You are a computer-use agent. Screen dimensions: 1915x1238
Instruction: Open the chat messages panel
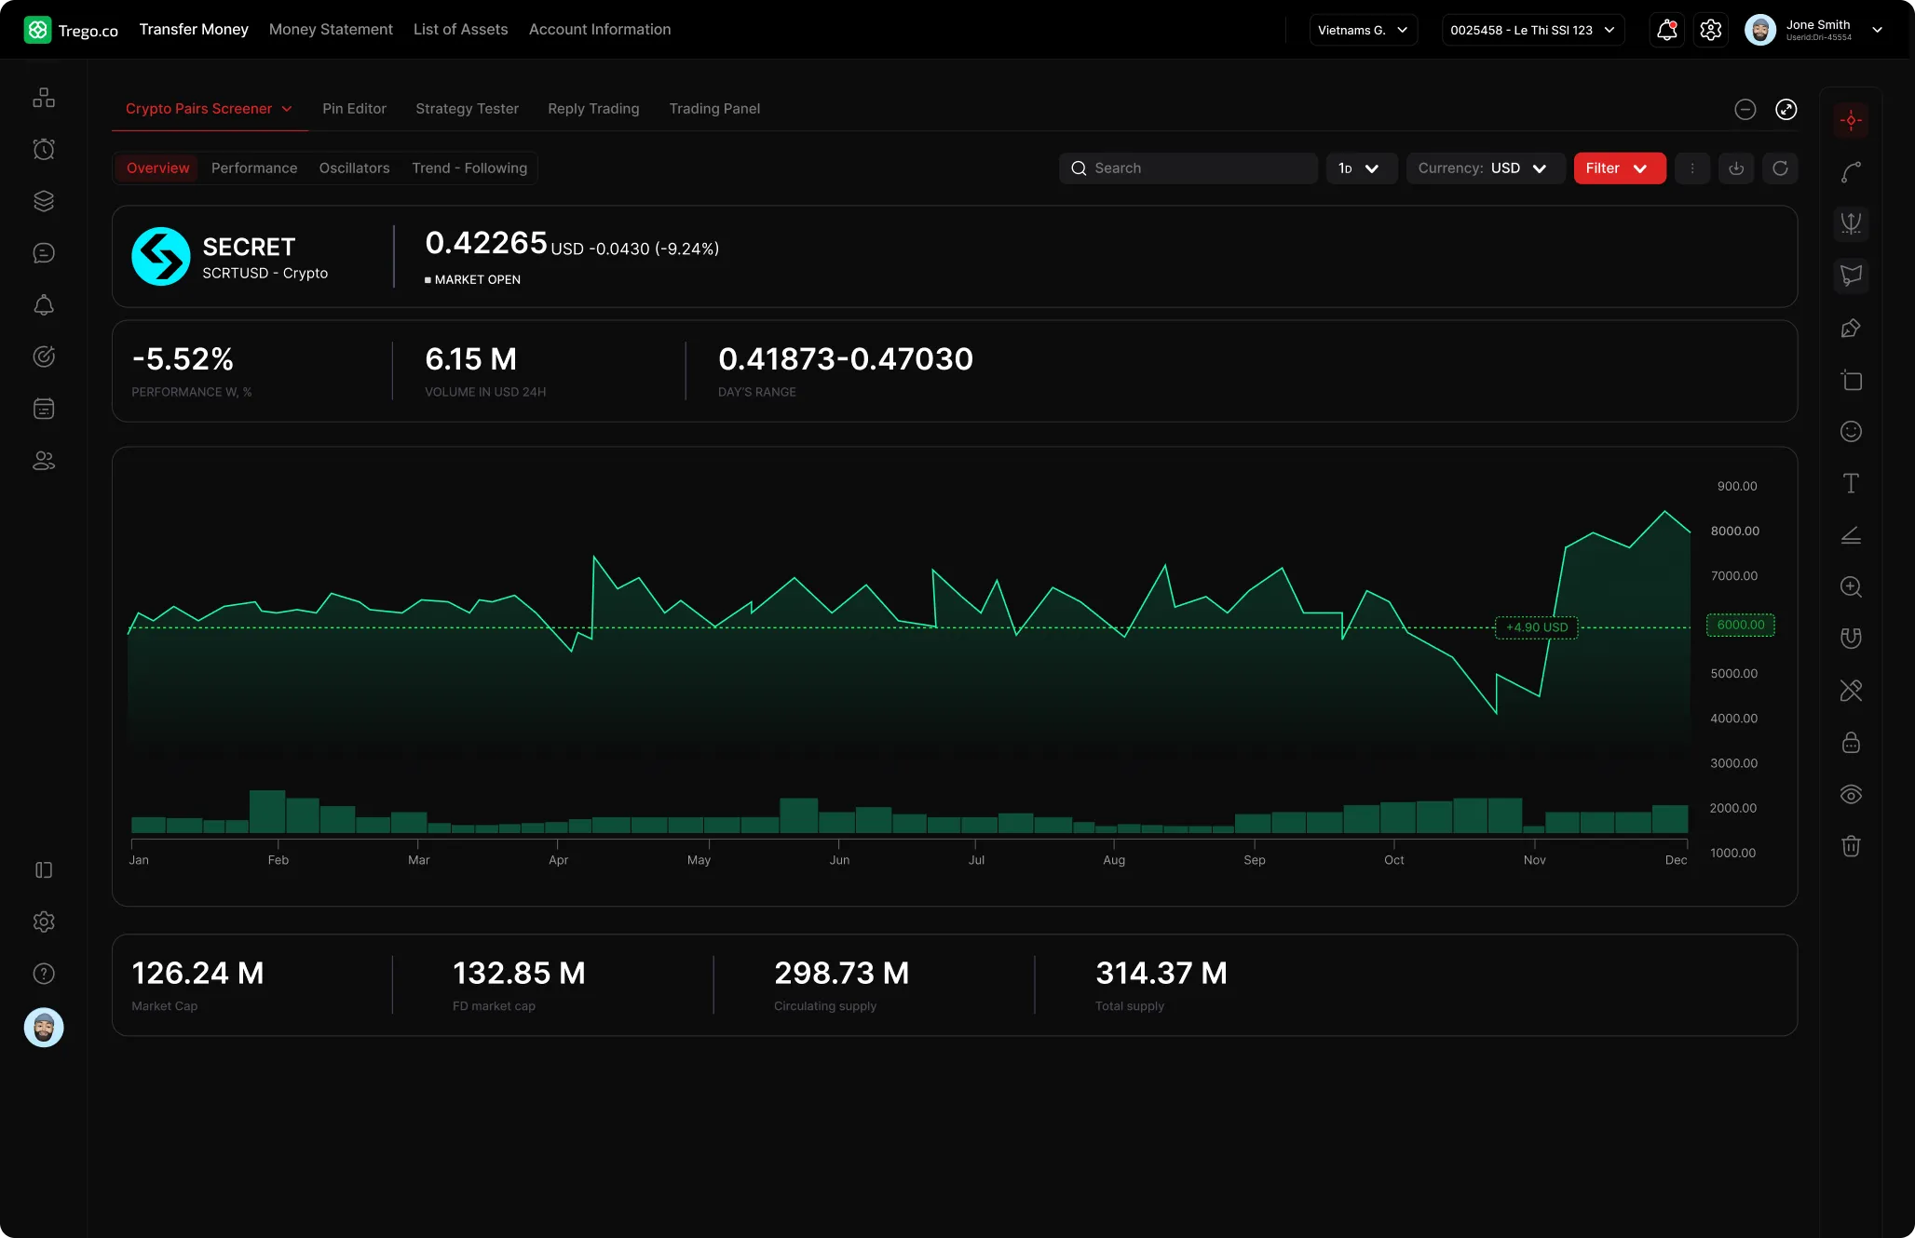click(44, 252)
